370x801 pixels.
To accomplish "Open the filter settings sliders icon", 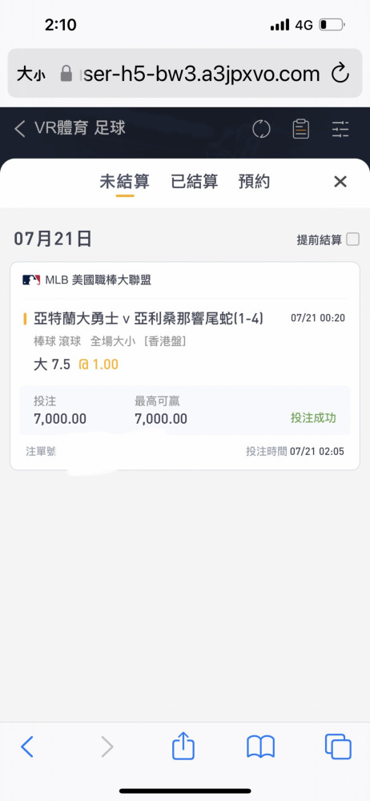I will [340, 129].
